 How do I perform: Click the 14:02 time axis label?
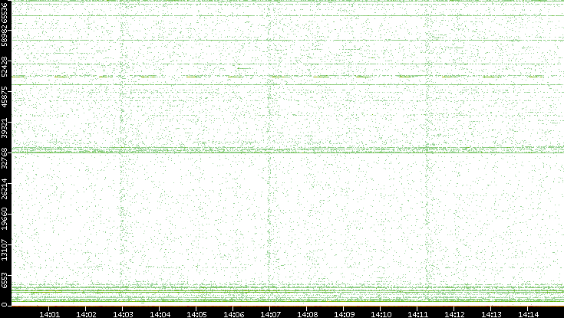point(86,313)
